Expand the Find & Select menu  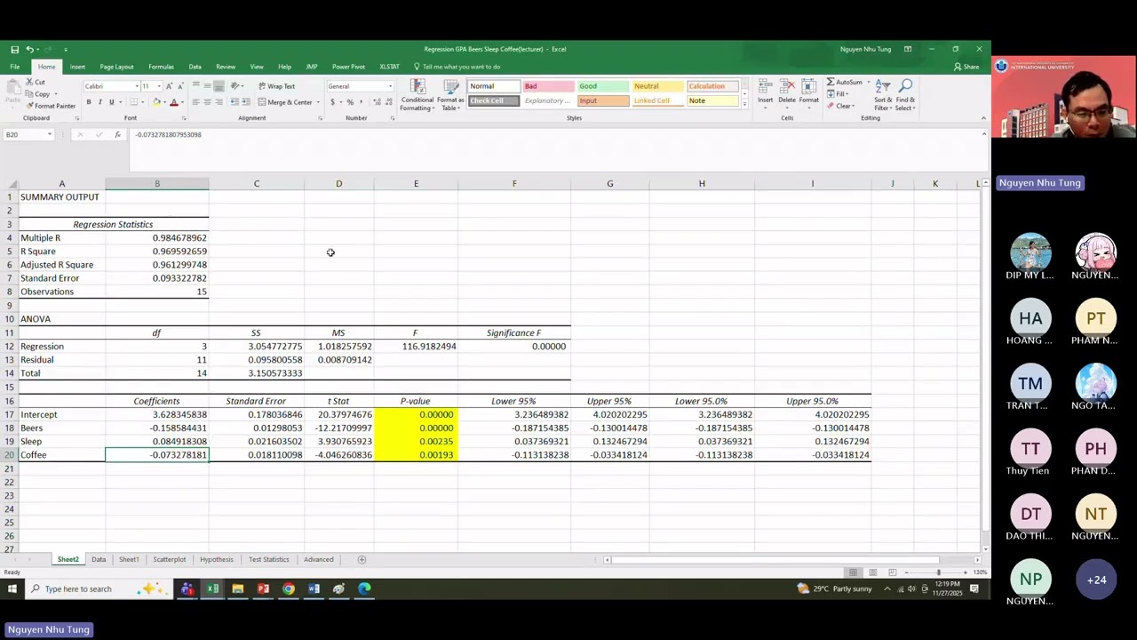pos(905,96)
